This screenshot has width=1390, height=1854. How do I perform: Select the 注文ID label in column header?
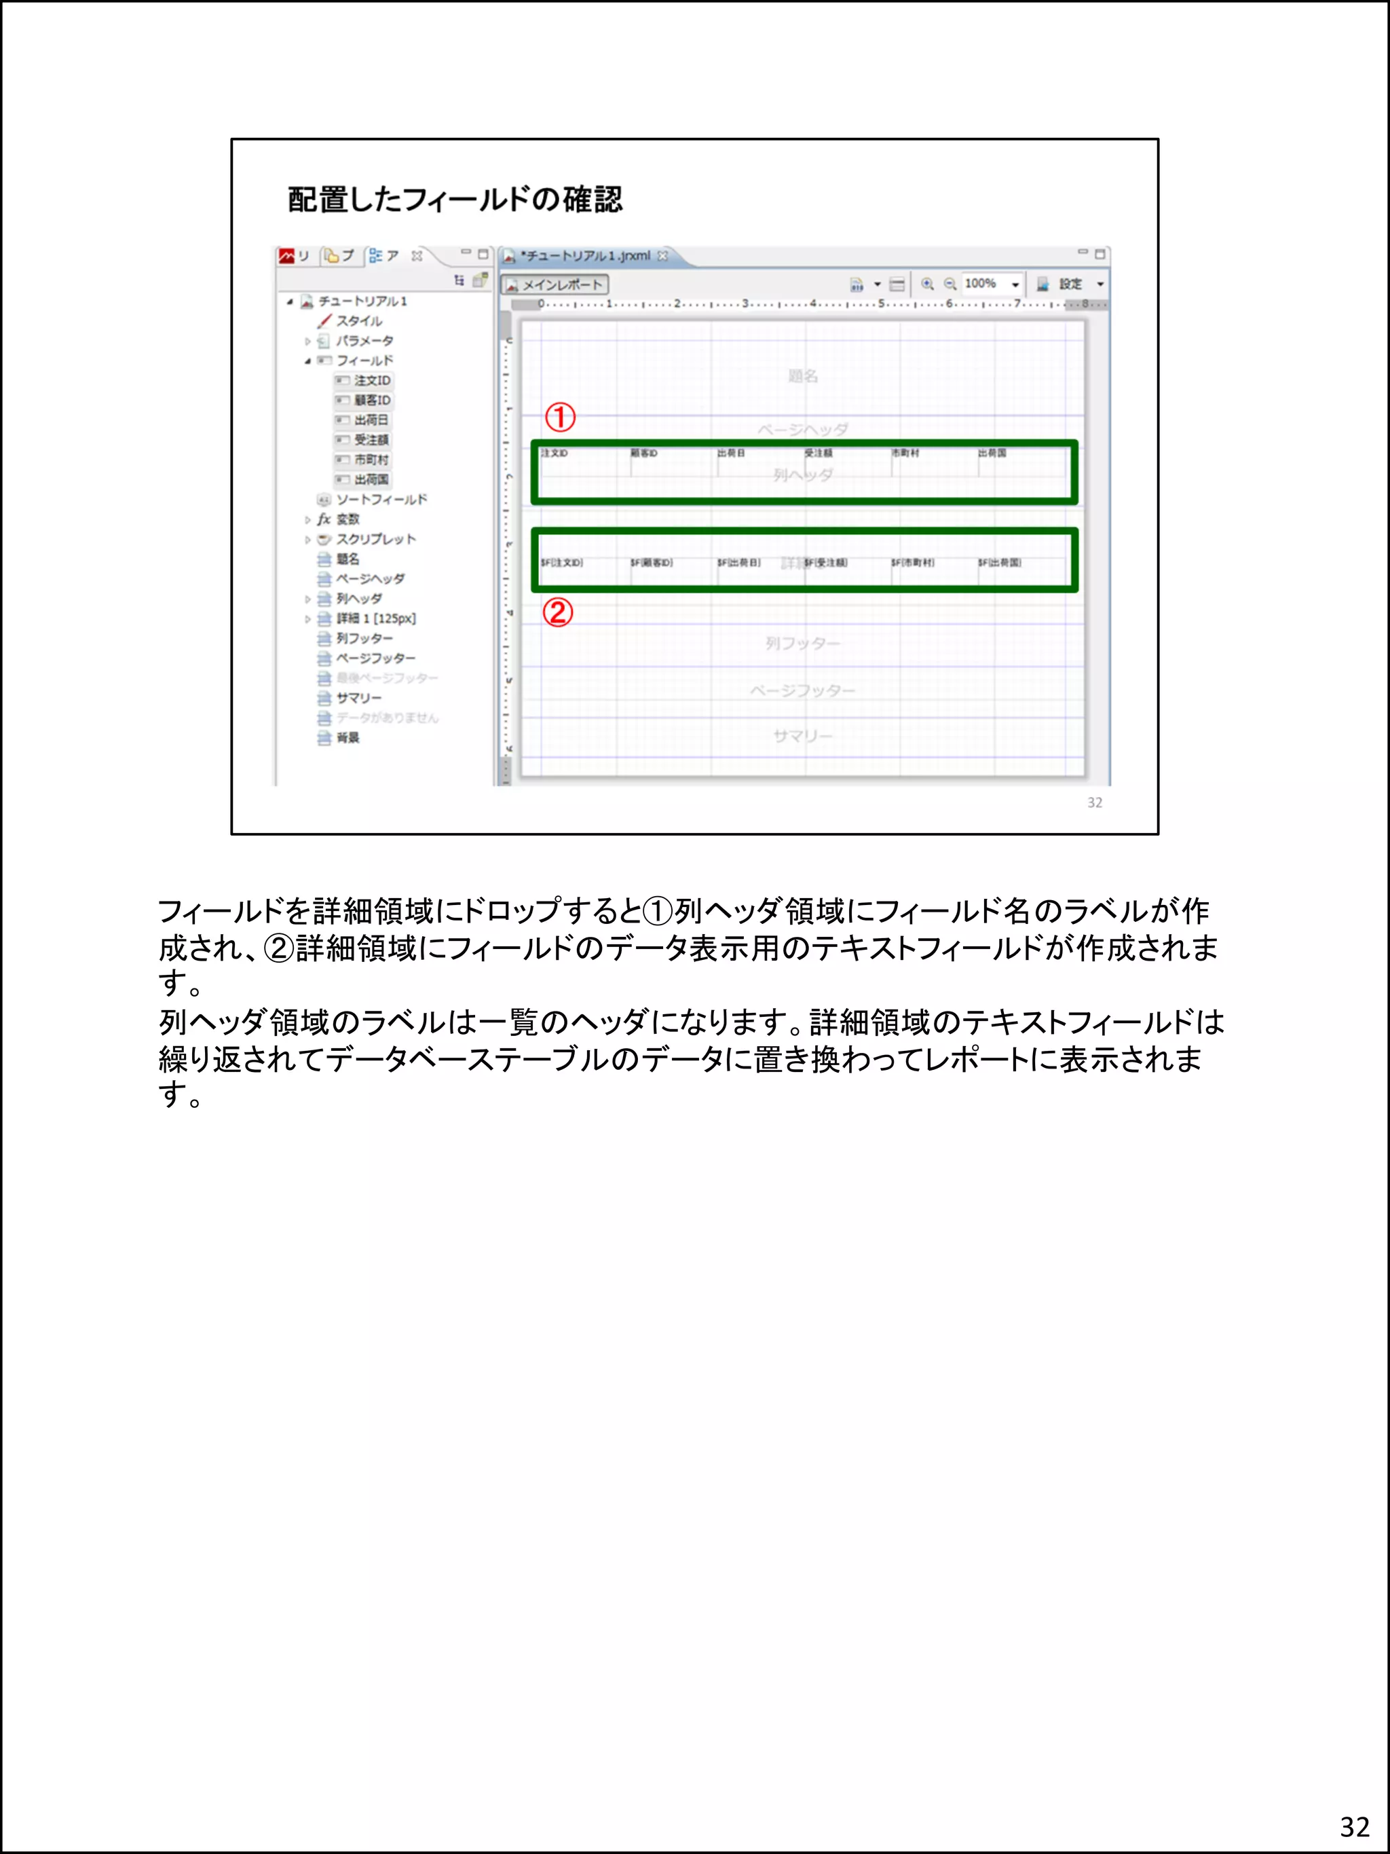585,462
